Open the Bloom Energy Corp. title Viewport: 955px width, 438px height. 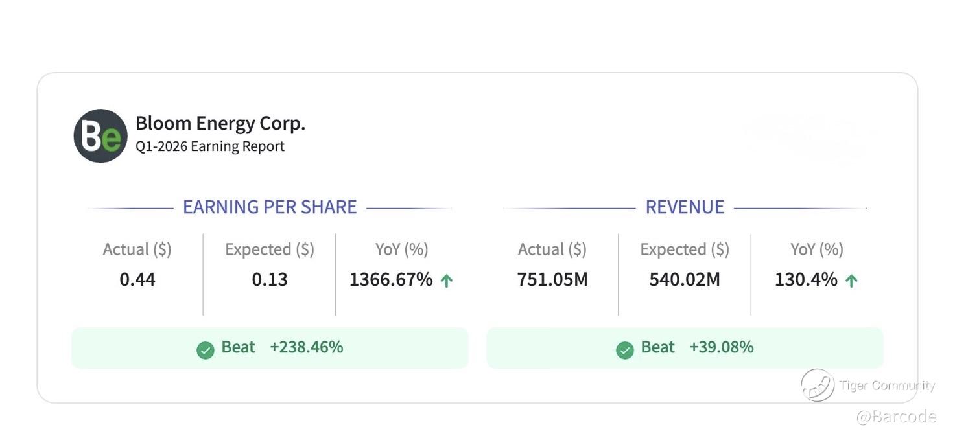pyautogui.click(x=220, y=123)
